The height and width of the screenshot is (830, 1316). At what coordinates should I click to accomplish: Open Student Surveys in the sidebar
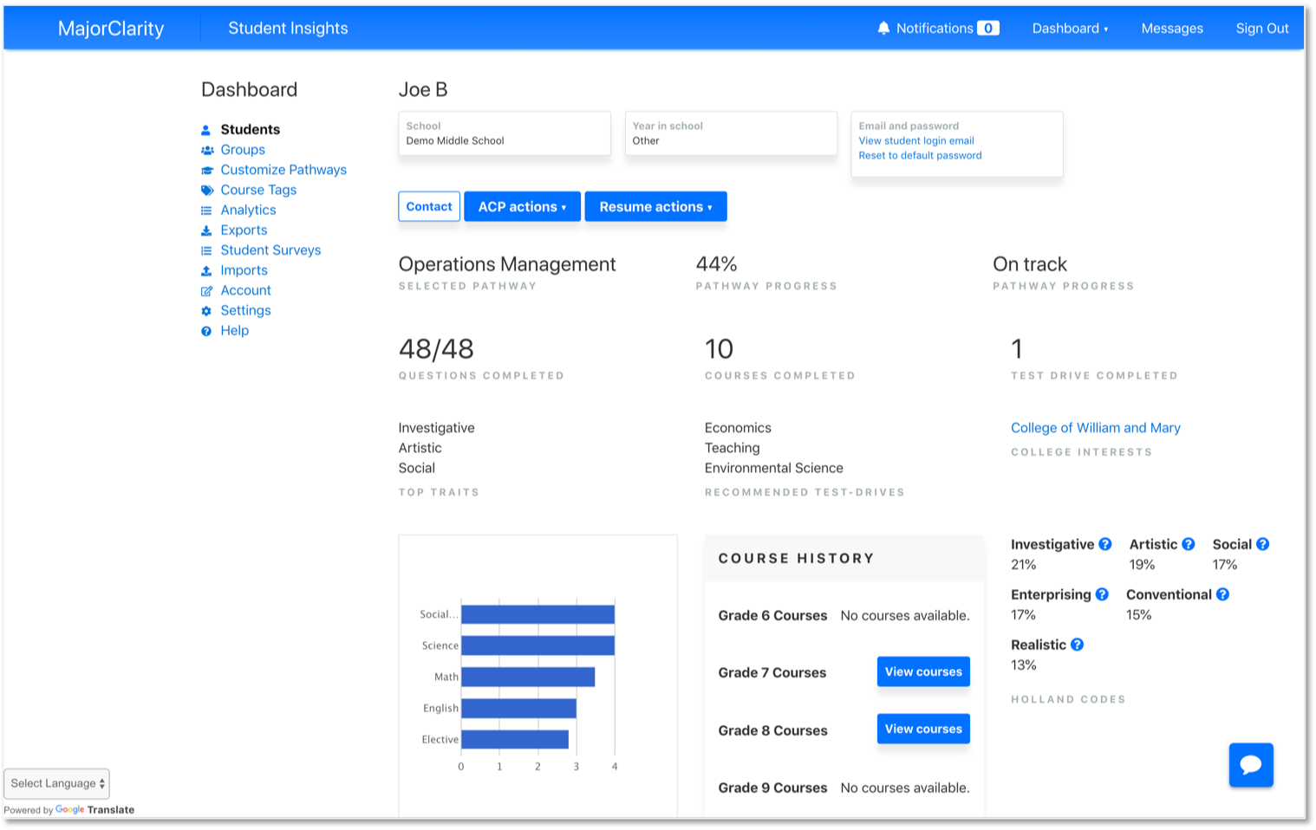pos(270,250)
